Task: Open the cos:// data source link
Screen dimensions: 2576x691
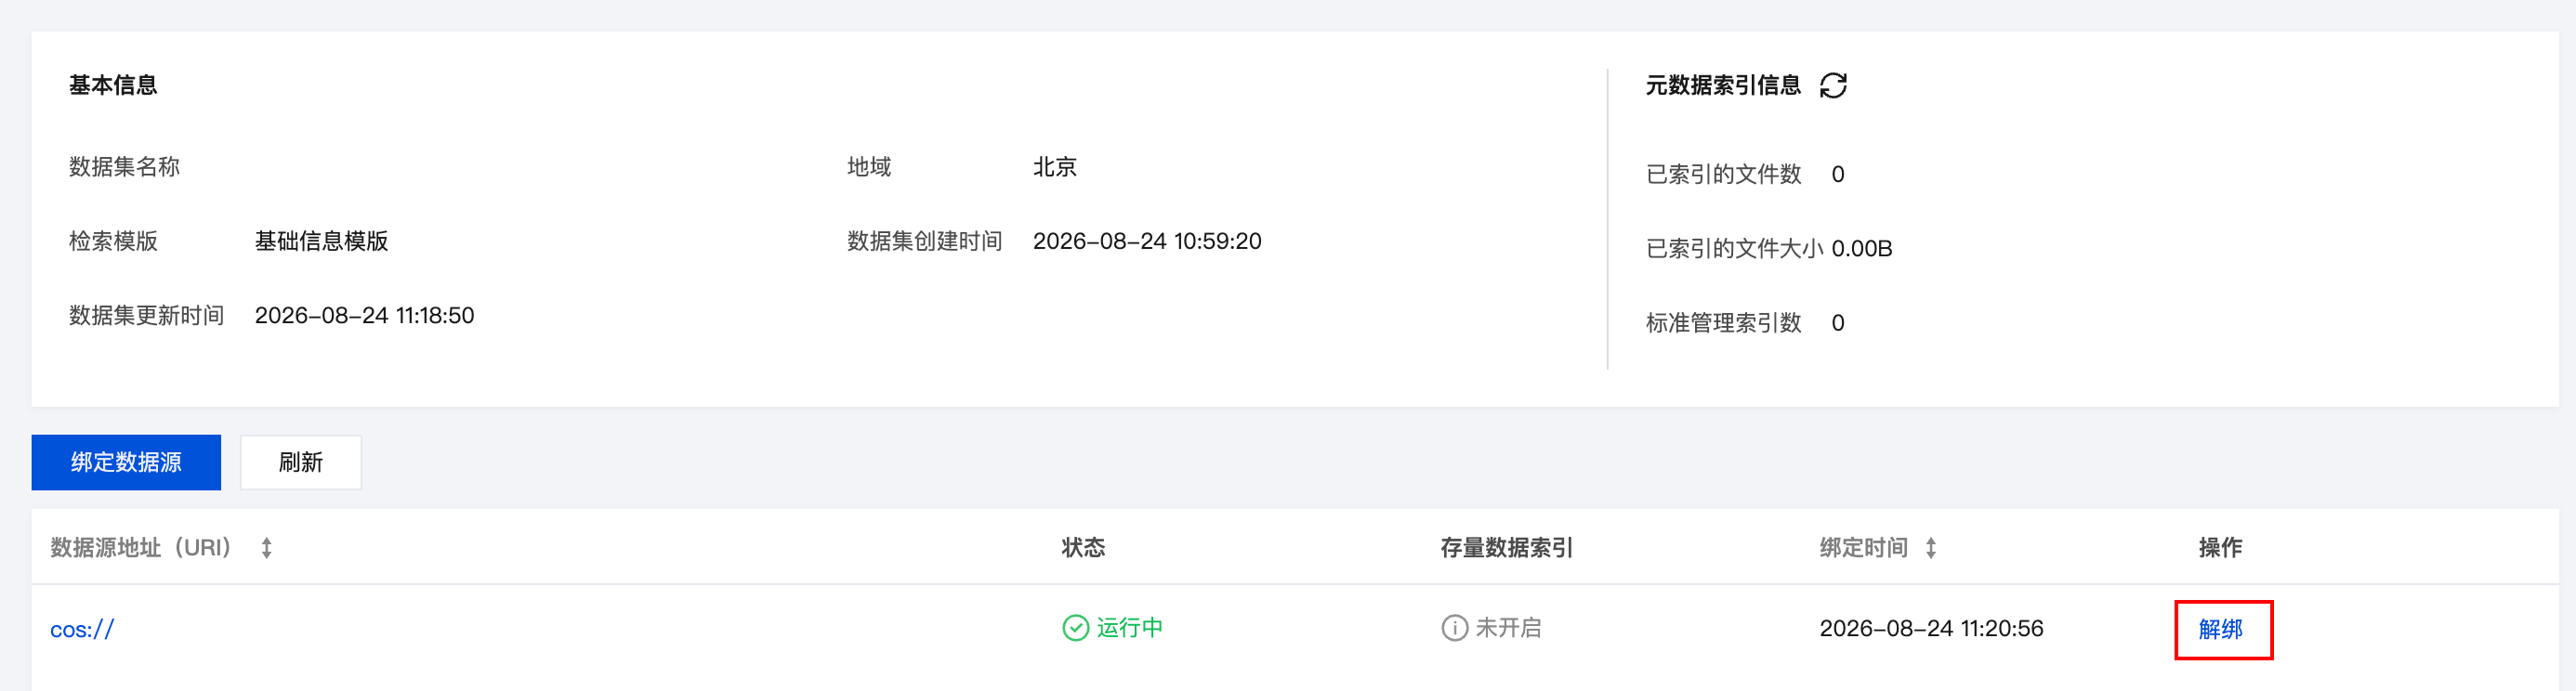Action: [82, 630]
